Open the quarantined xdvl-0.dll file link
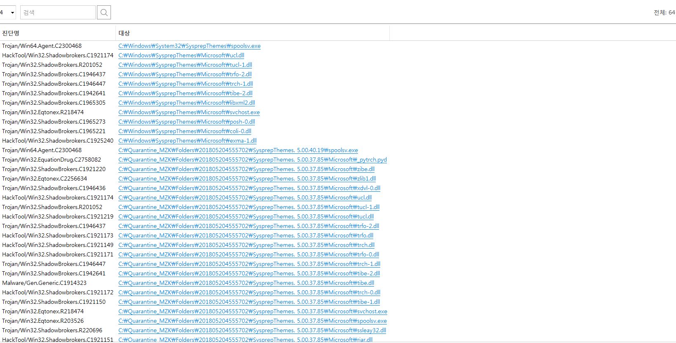The image size is (676, 343). pos(249,188)
